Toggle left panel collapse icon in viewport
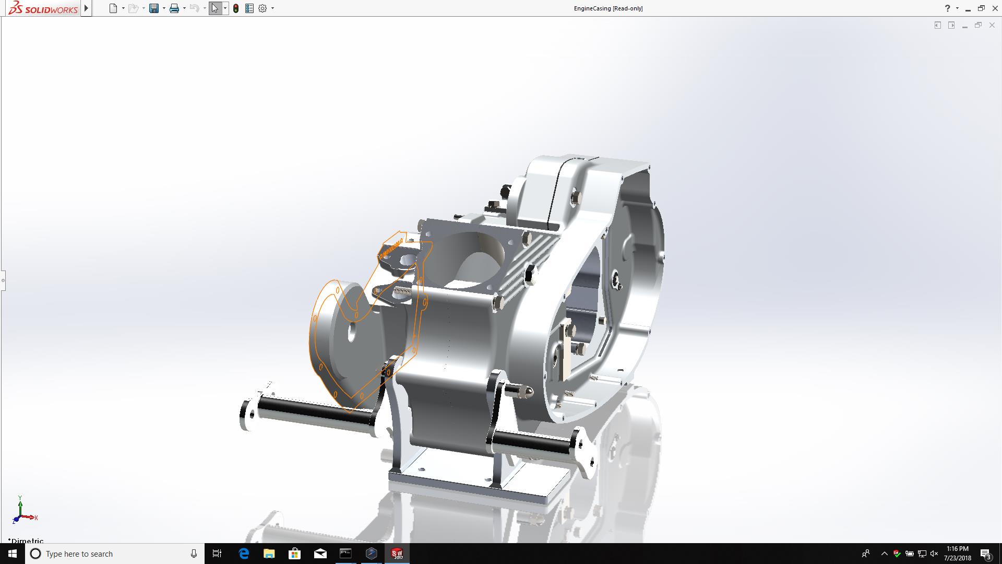Image resolution: width=1002 pixels, height=564 pixels. [937, 25]
